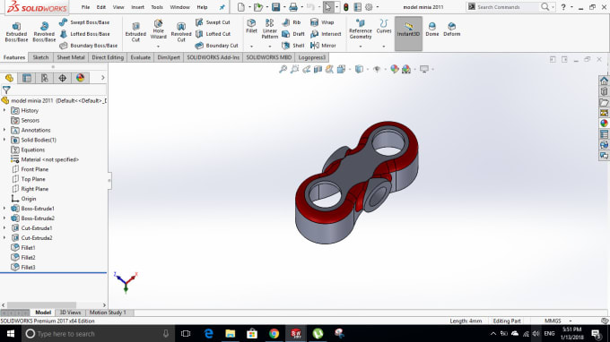
Task: Open the Tools menu
Action: coord(157,7)
